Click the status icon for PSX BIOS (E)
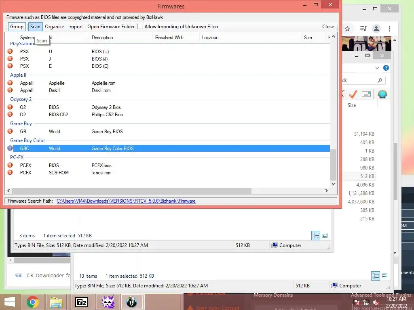The height and width of the screenshot is (310, 414). (x=10, y=66)
